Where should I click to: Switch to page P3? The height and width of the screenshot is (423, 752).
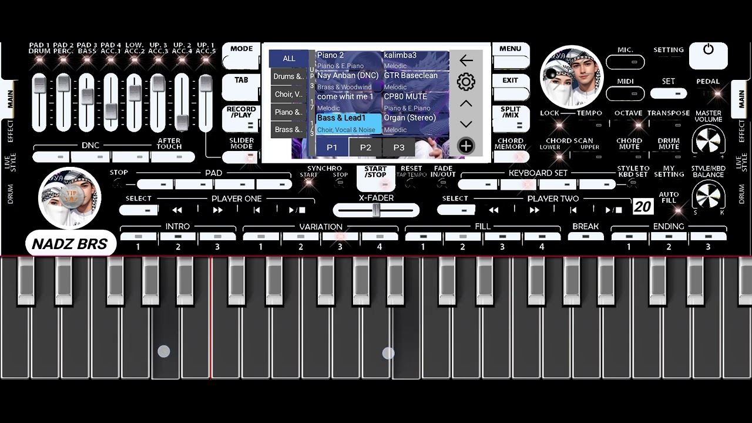pyautogui.click(x=399, y=147)
